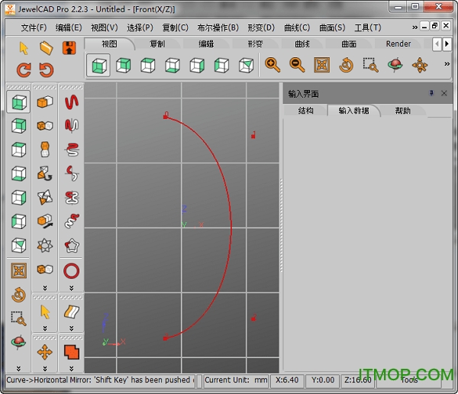Screen dimensions: 458x394
Task: Open the 编辑(E) menu
Action: [69, 27]
